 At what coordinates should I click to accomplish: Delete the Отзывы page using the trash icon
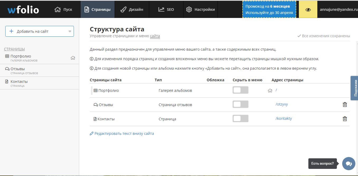pos(345,104)
